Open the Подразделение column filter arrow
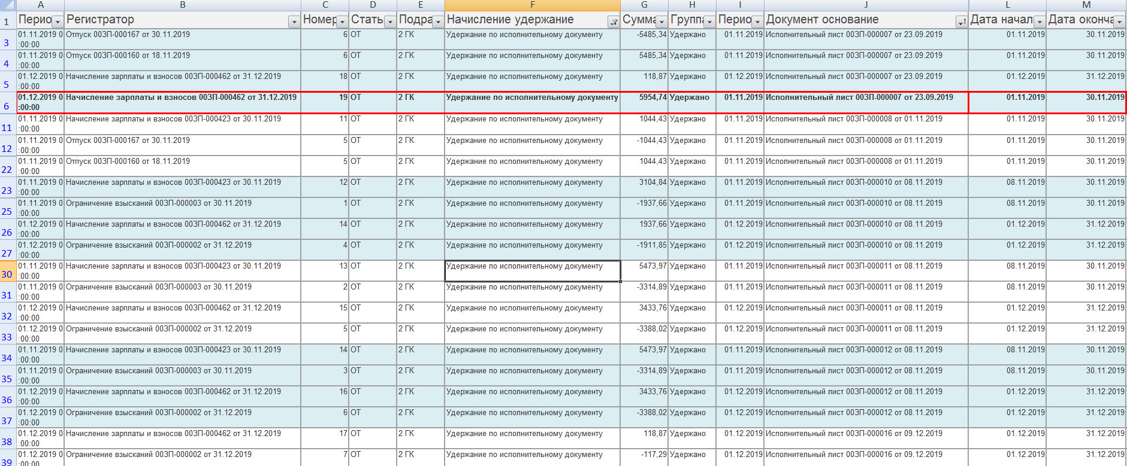The width and height of the screenshot is (1127, 466). pos(438,22)
